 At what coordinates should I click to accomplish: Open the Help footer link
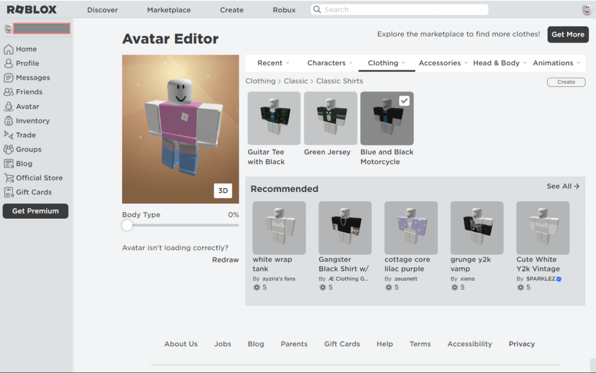tap(385, 344)
